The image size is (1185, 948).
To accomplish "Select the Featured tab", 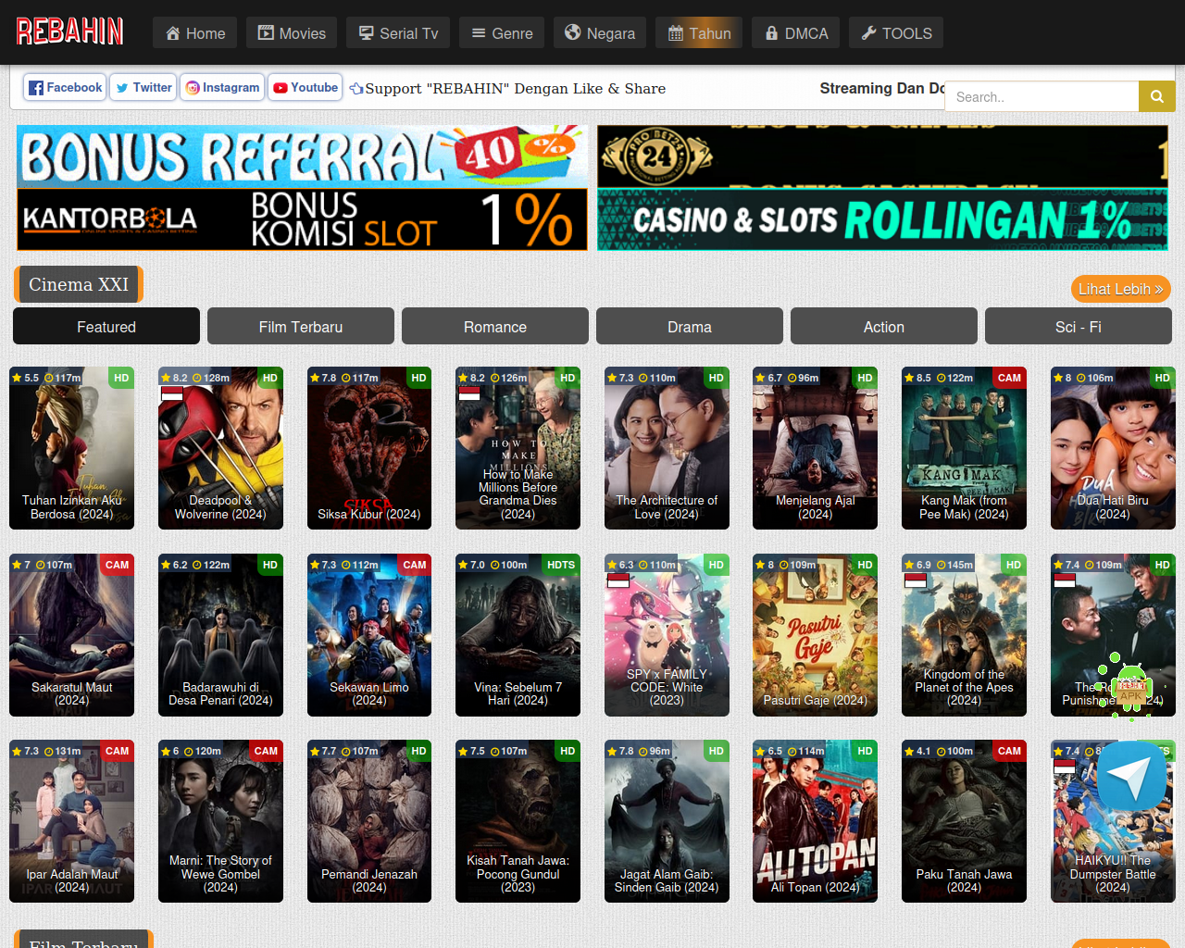I will 106,326.
